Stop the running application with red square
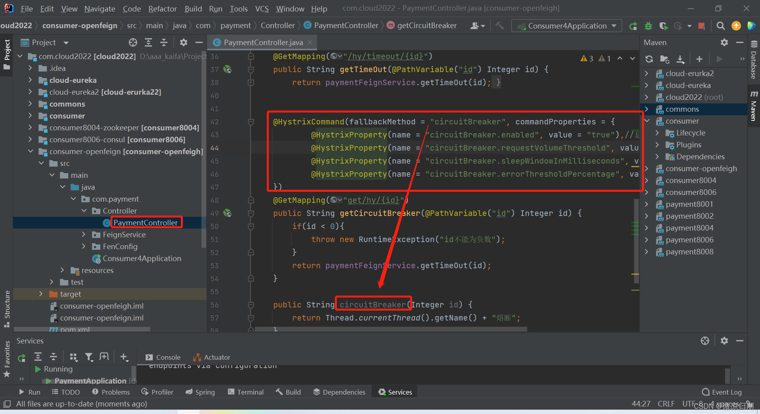Image resolution: width=760 pixels, height=414 pixels. pyautogui.click(x=701, y=26)
